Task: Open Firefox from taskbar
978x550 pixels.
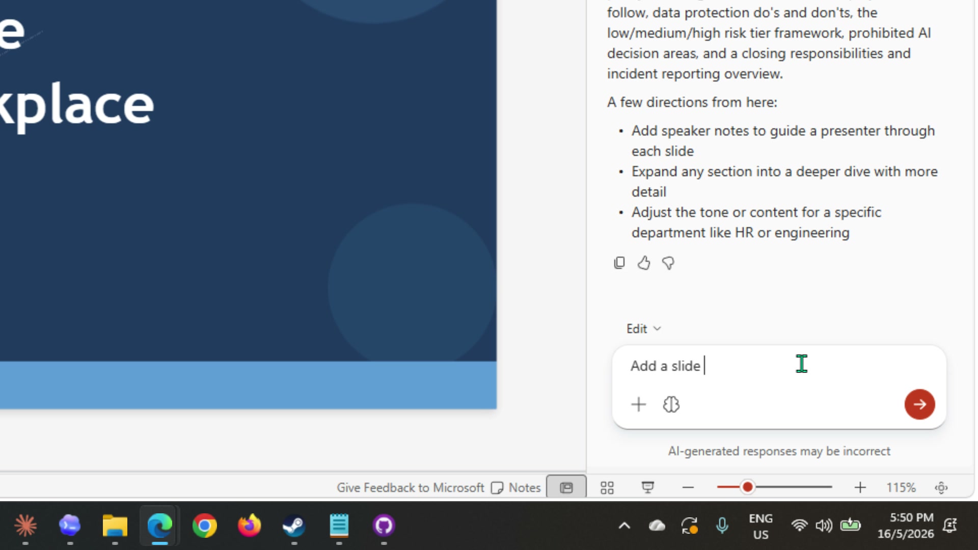Action: [249, 526]
